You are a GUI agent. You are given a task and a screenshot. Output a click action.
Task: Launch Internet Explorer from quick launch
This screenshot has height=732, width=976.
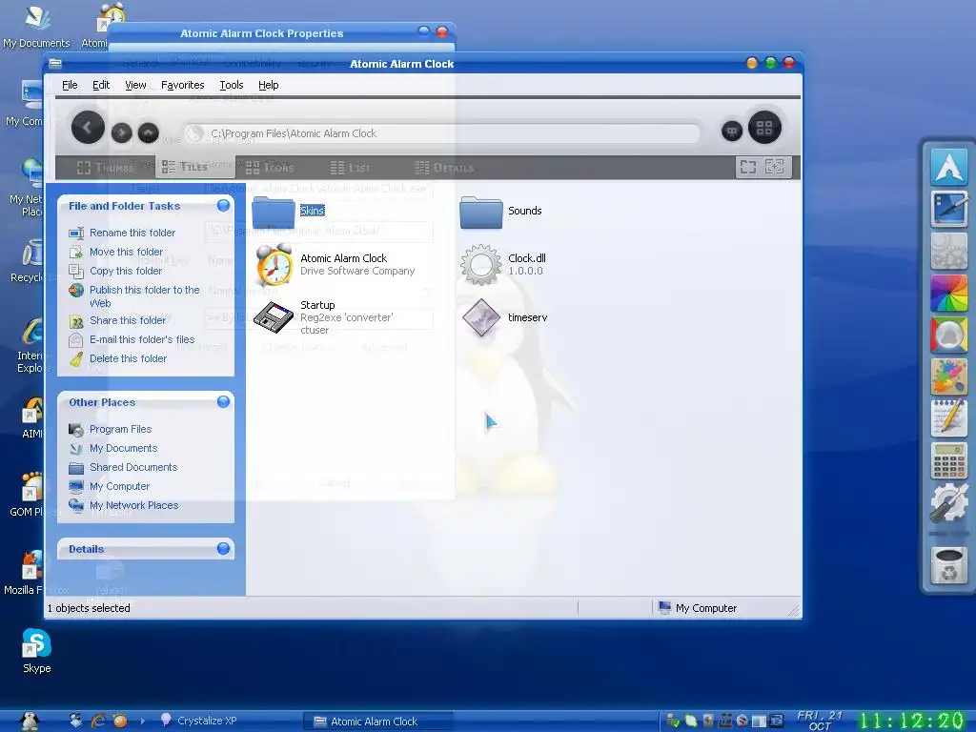(x=98, y=721)
